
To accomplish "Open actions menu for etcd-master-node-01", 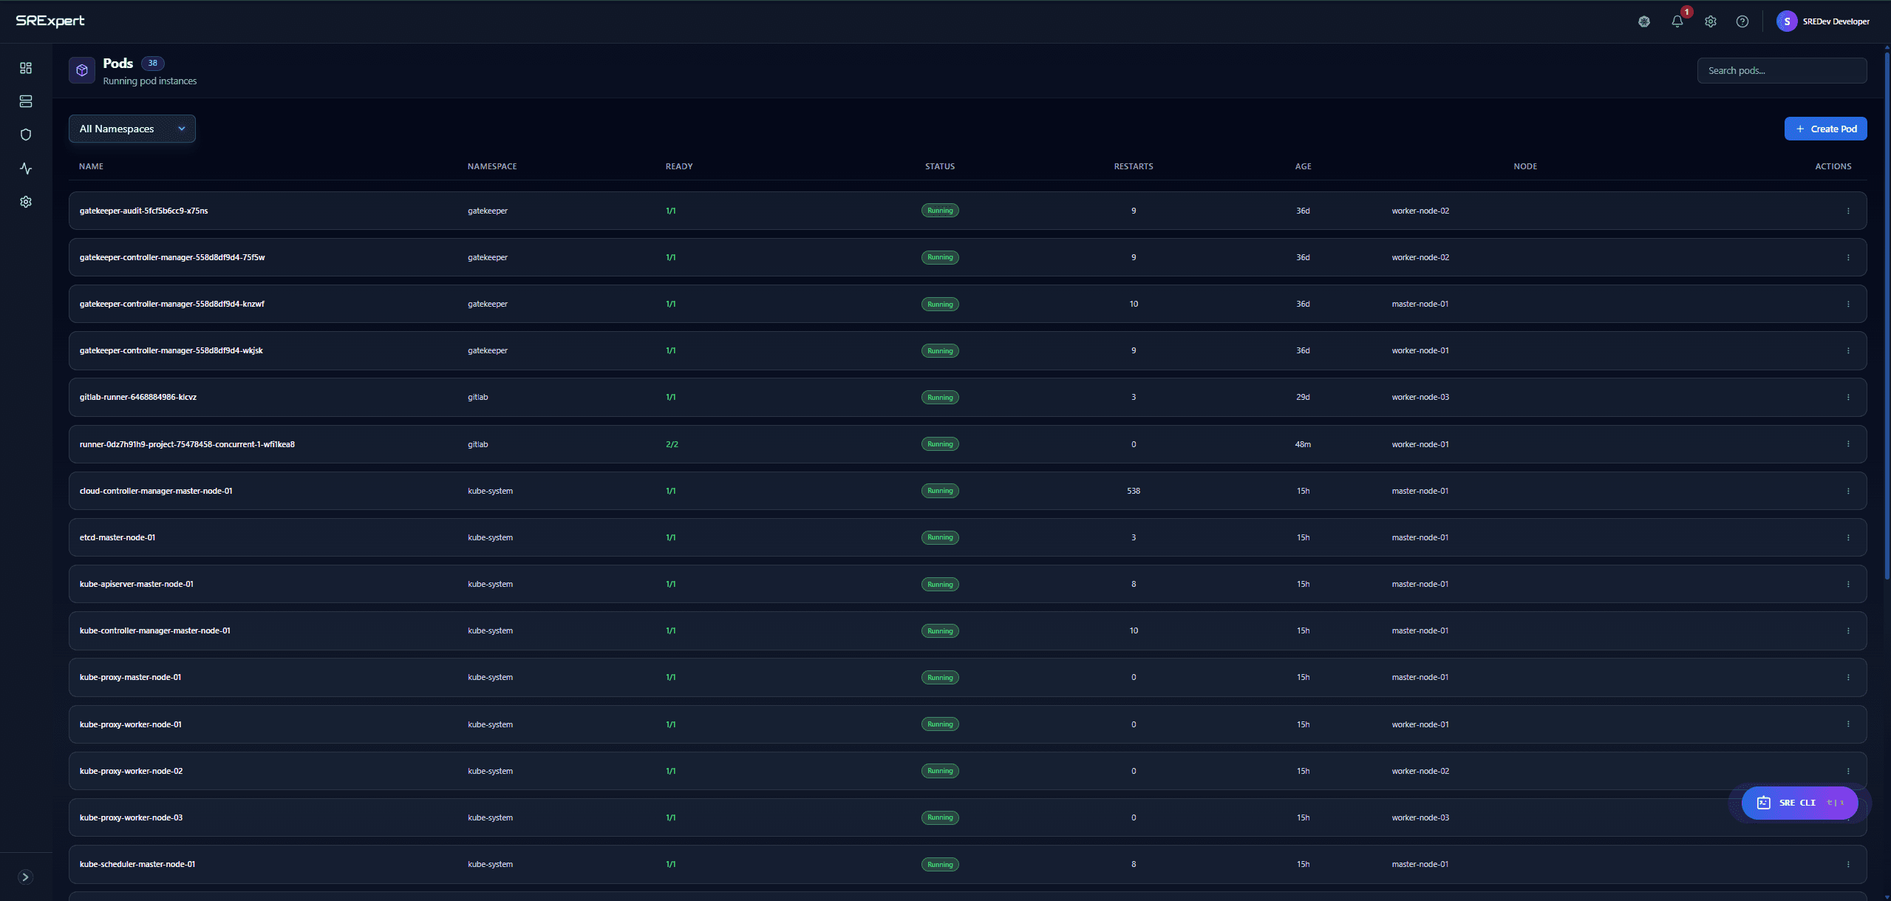I will click(x=1847, y=537).
